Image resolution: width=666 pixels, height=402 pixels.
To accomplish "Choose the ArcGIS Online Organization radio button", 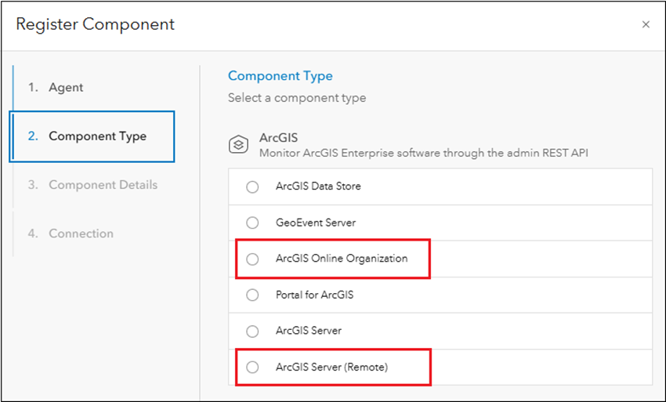I will tap(252, 259).
